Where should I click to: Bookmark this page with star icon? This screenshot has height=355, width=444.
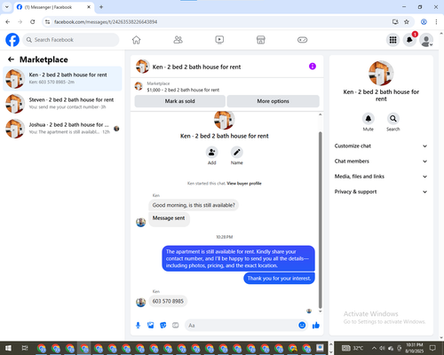[407, 21]
